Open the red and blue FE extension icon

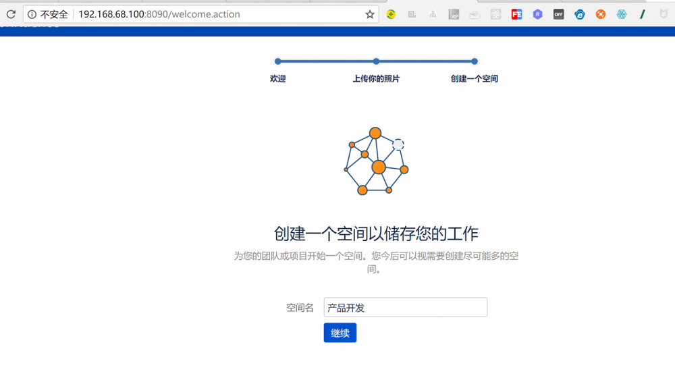click(x=516, y=14)
